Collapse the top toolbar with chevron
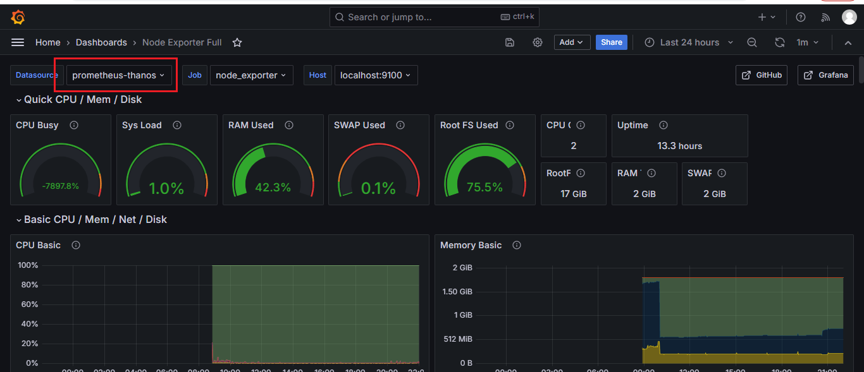 click(x=848, y=42)
